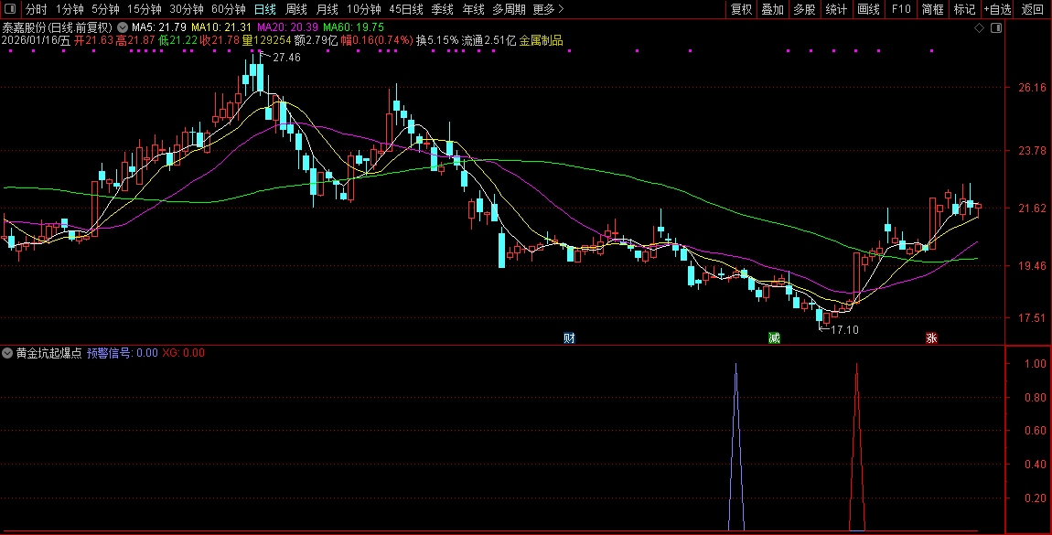Toggle the right side panel icon
The height and width of the screenshot is (535, 1052).
click(996, 28)
